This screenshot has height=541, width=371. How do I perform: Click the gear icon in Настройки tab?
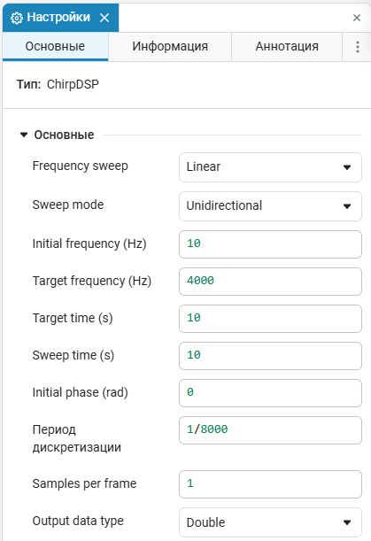click(x=17, y=18)
